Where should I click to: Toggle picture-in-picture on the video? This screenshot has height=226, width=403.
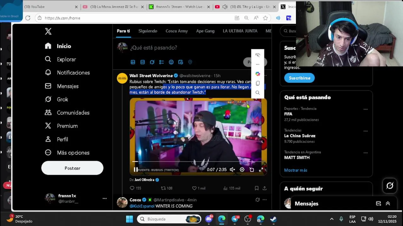(252, 169)
